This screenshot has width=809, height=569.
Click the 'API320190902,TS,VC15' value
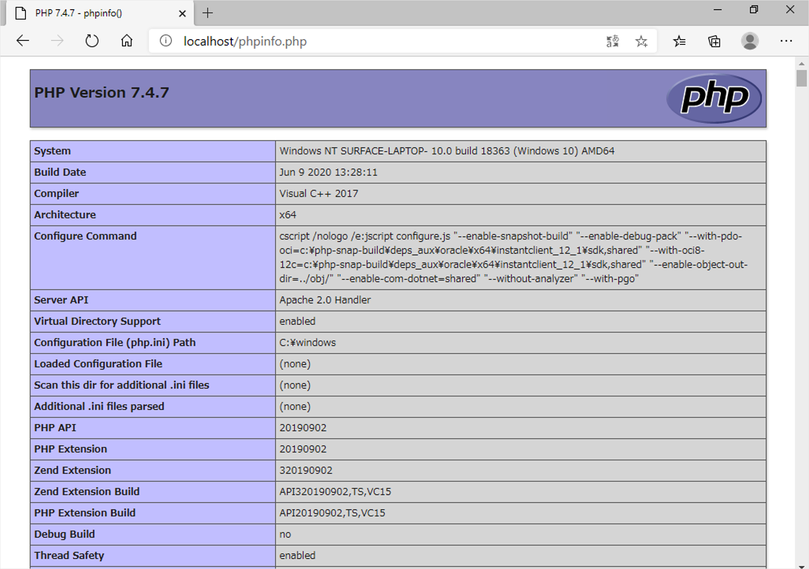point(335,492)
